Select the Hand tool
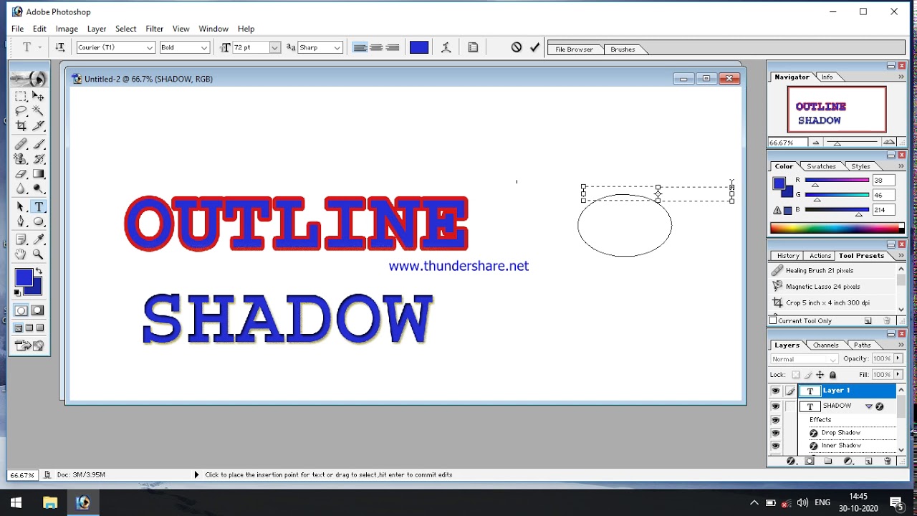Screen dimensions: 917x516 point(21,254)
